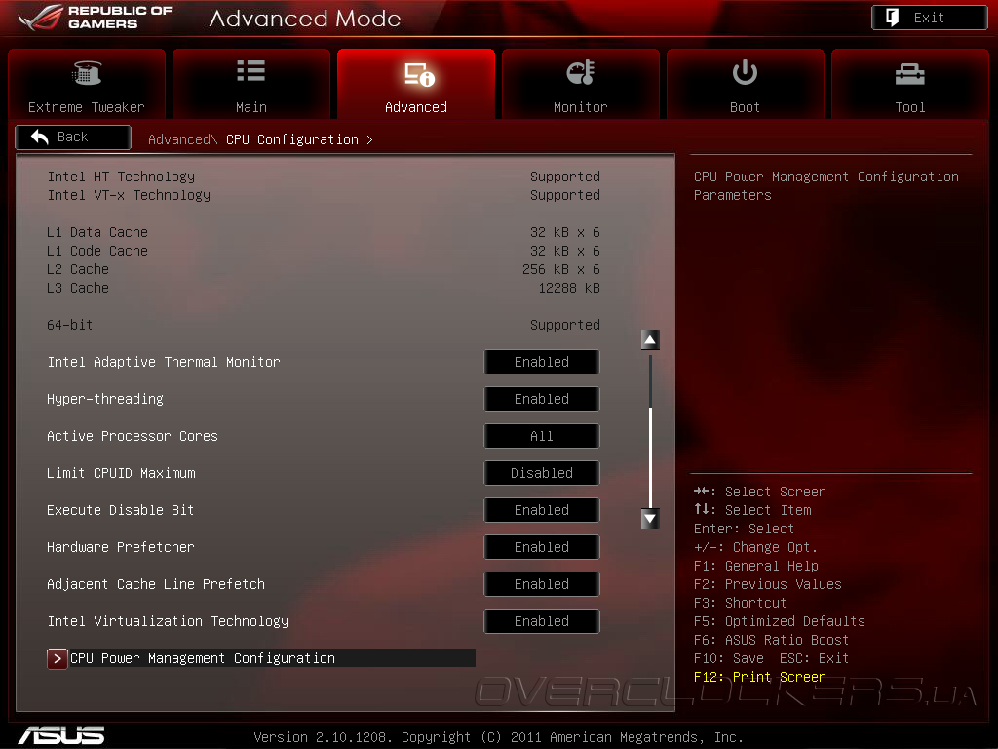Click the Main tab list icon
Image resolution: width=998 pixels, height=749 pixels.
(x=250, y=70)
